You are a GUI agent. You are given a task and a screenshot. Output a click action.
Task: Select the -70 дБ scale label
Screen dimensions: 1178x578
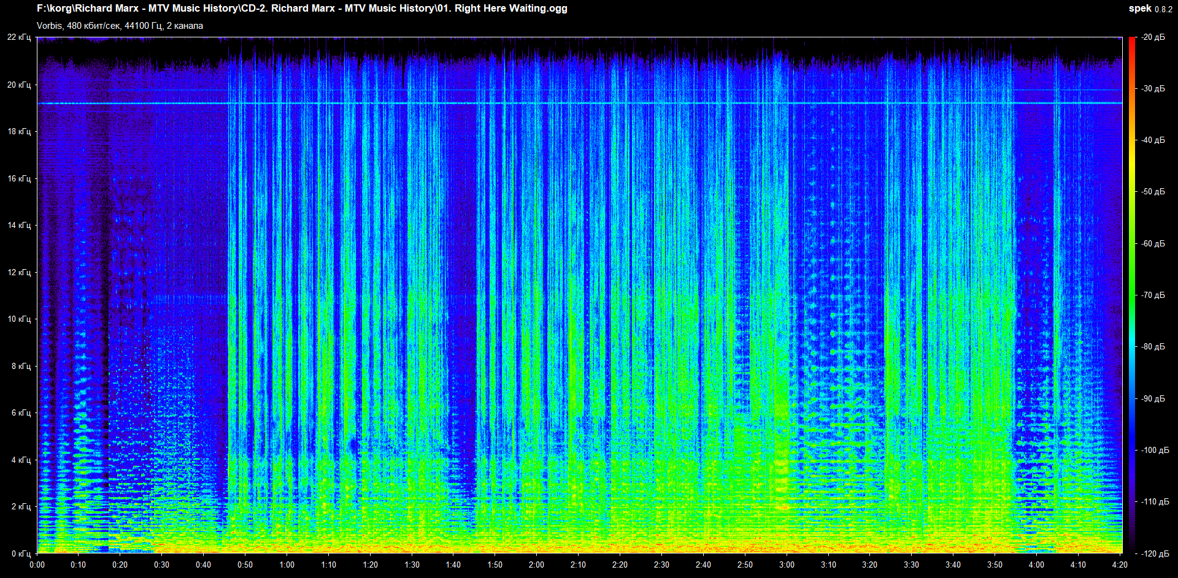coord(1153,295)
